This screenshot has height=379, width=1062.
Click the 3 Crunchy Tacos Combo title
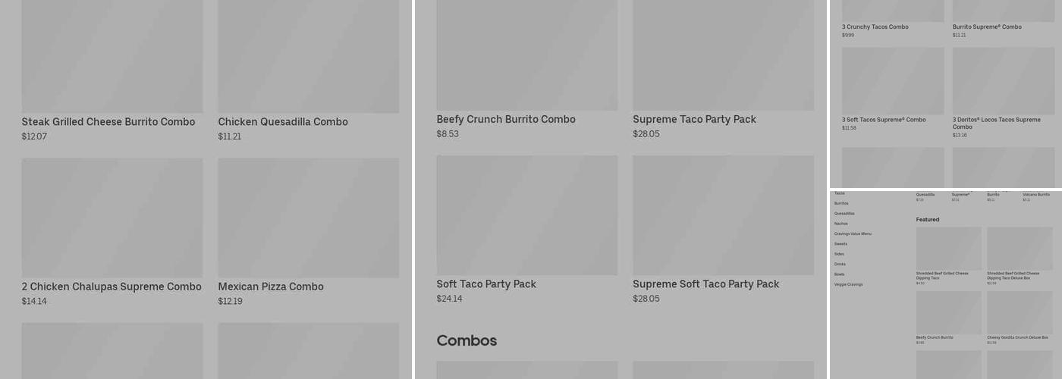coord(875,27)
